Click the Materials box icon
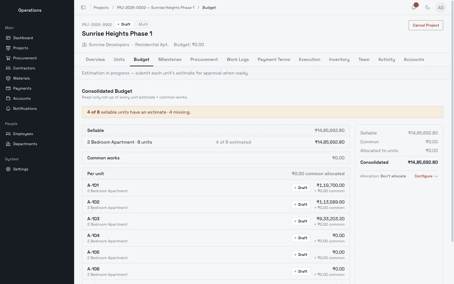Viewport: 454px width, 284px height. [8, 78]
